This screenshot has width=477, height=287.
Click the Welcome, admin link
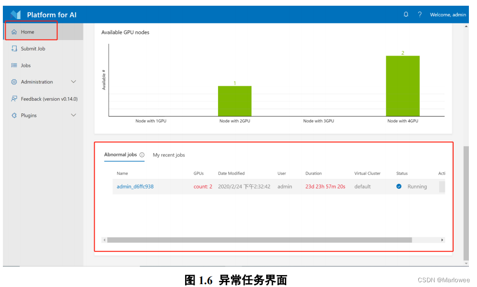(x=448, y=14)
